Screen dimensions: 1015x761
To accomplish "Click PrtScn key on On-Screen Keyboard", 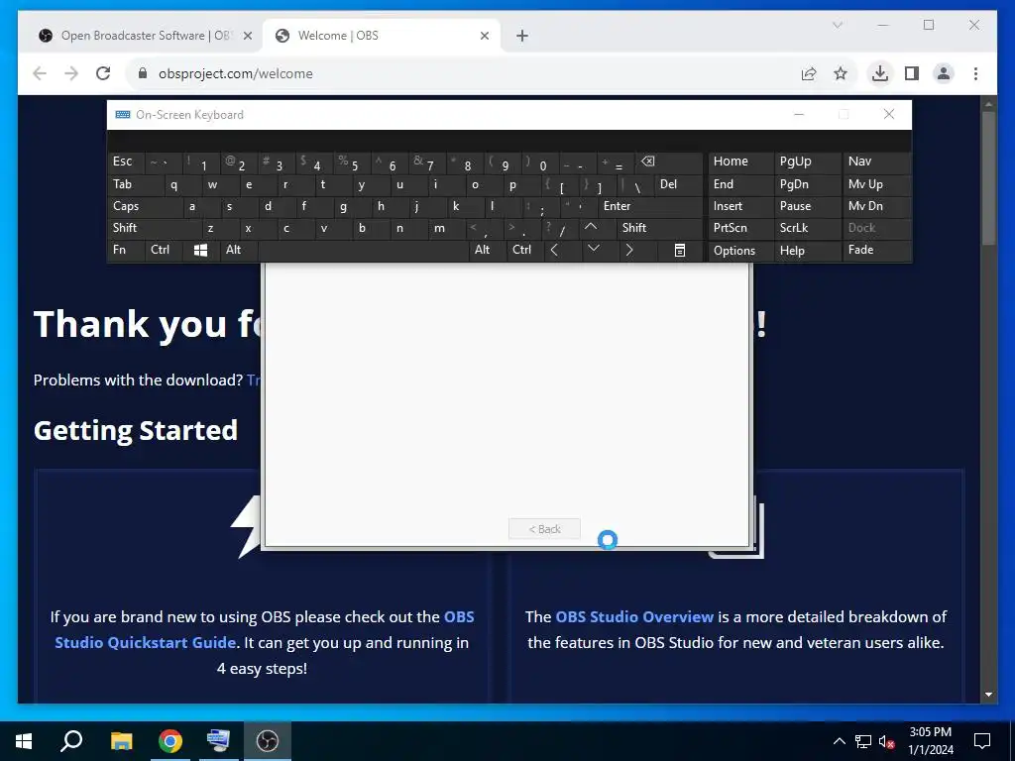I will click(x=740, y=228).
